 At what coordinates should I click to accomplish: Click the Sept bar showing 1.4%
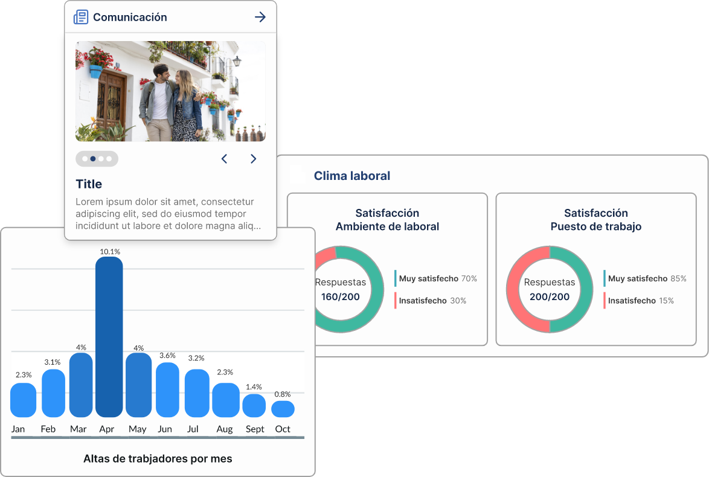click(x=254, y=405)
